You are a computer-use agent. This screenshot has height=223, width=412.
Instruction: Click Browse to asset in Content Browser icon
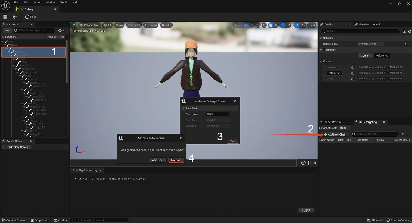[x=15, y=17]
